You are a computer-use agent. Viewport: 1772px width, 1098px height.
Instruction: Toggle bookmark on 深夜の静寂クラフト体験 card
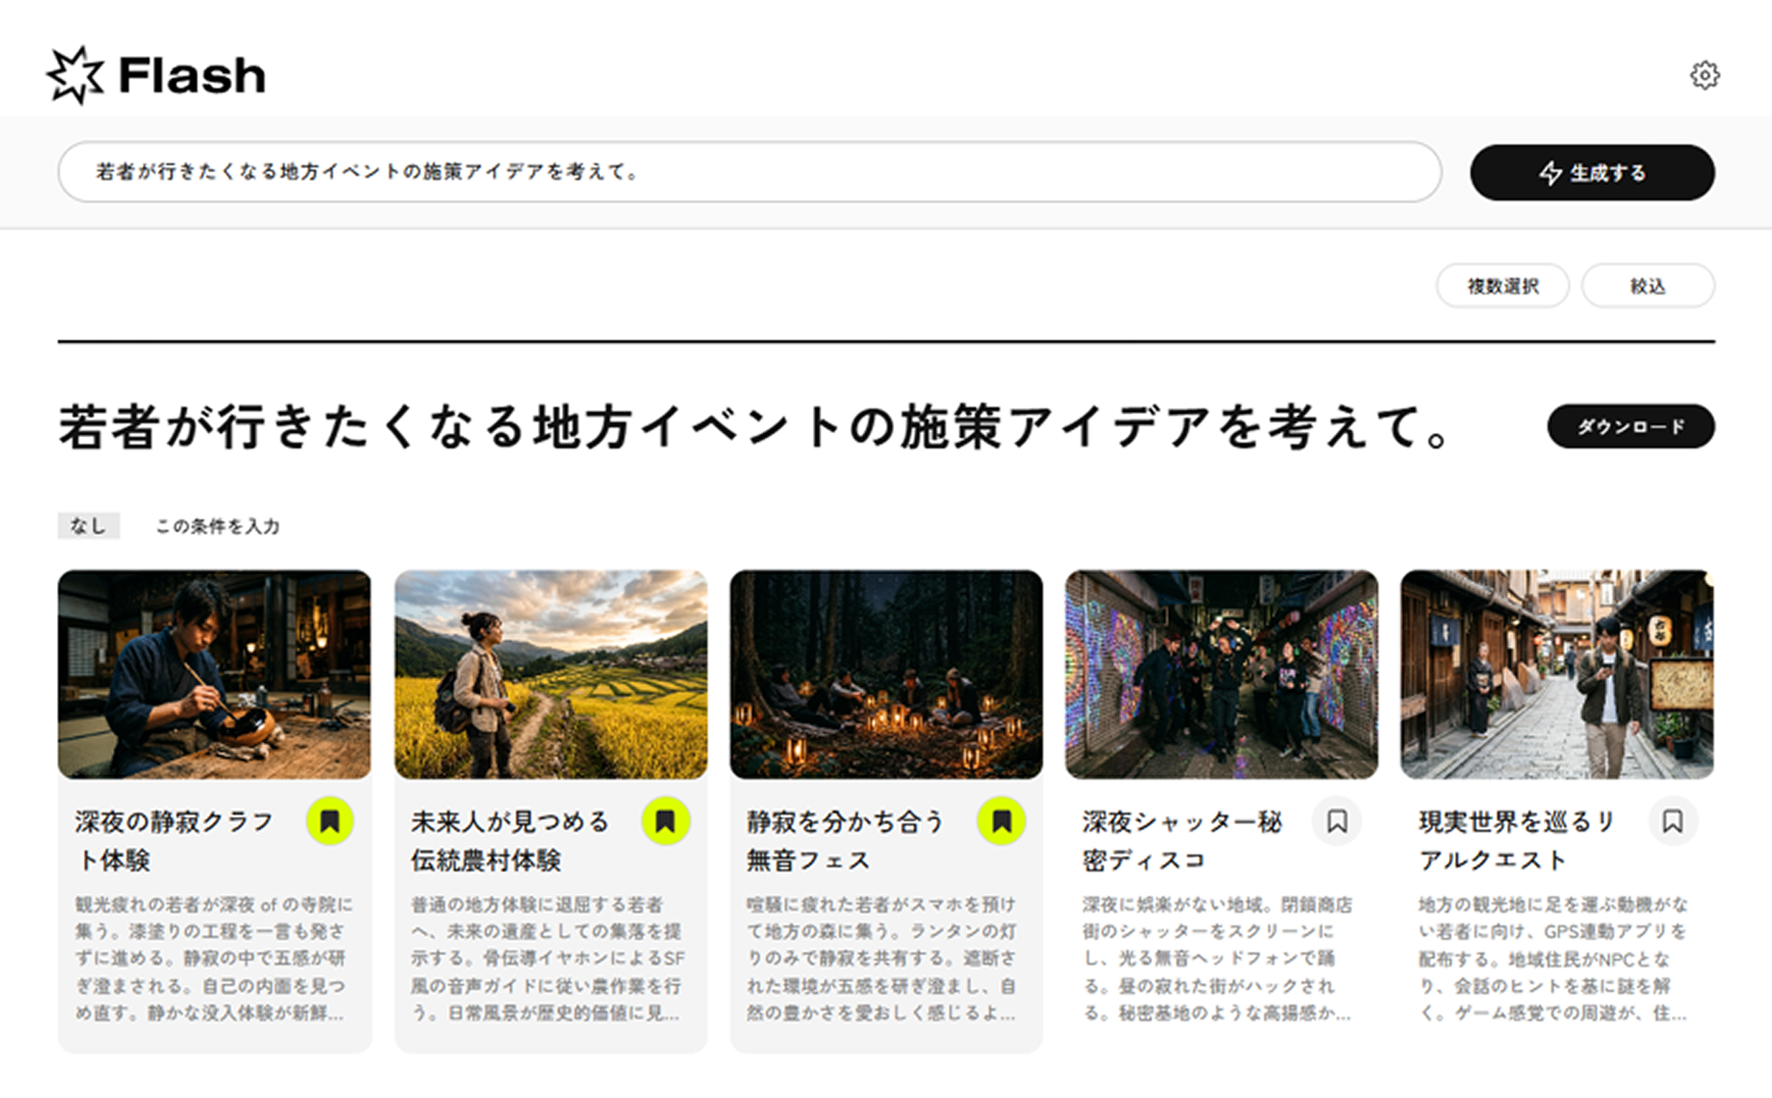tap(330, 820)
